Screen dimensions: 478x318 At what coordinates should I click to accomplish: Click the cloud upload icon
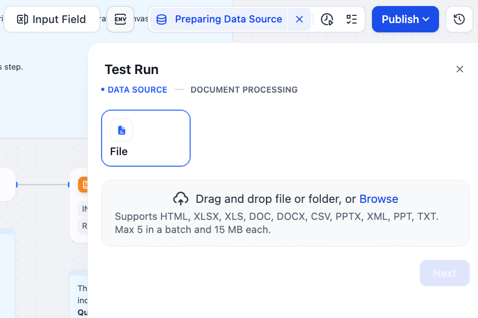pyautogui.click(x=181, y=198)
